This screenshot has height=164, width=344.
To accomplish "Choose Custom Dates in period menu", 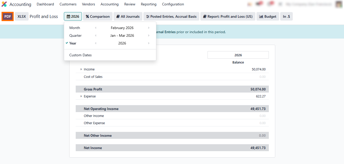I will click(x=80, y=55).
